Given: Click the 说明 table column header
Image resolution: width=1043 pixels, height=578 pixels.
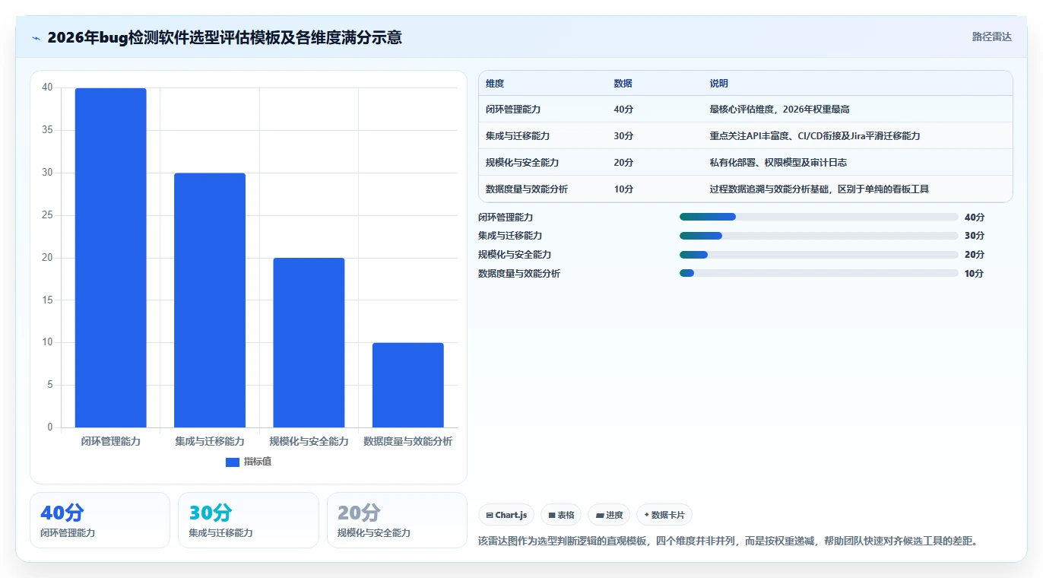Looking at the screenshot, I should (x=719, y=84).
